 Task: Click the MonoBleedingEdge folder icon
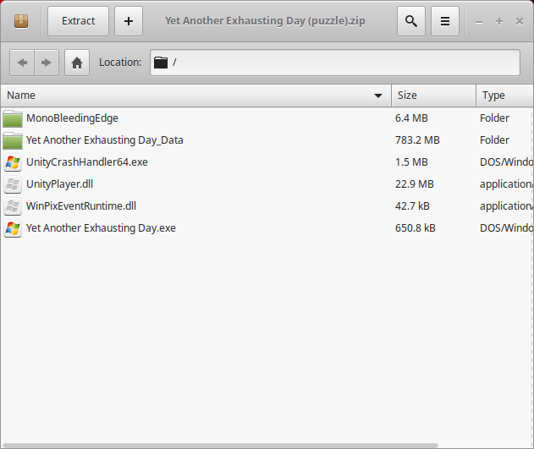[x=13, y=118]
